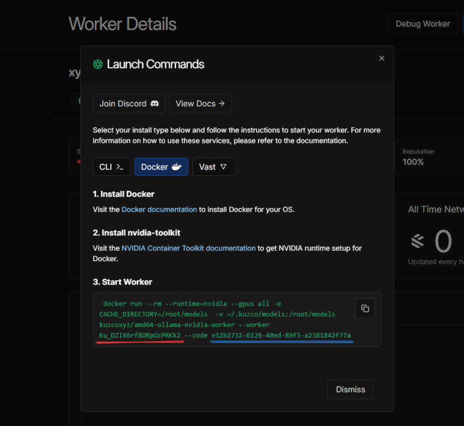Select the CLI install type tab

pos(111,167)
